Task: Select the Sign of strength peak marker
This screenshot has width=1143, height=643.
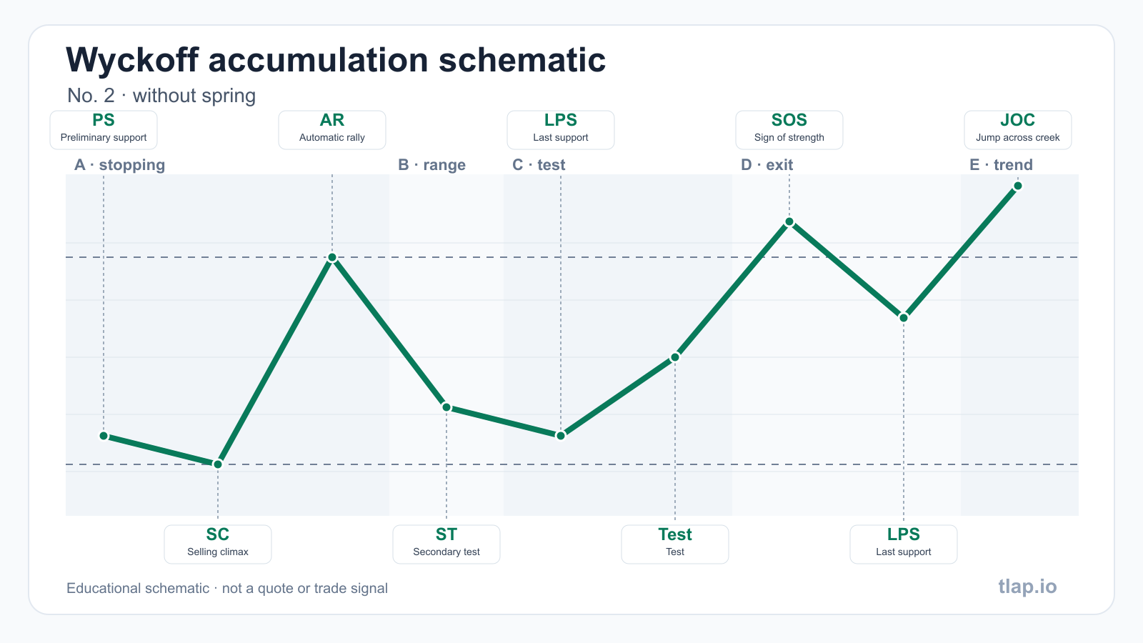Action: click(x=789, y=221)
